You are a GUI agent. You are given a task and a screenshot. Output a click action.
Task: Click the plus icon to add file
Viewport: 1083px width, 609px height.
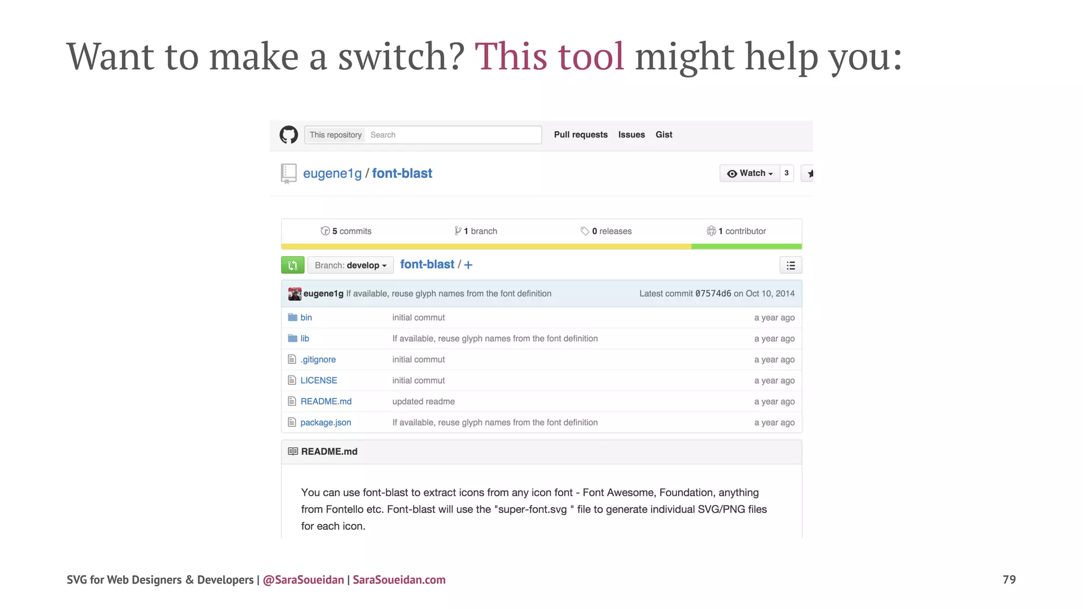coord(469,265)
